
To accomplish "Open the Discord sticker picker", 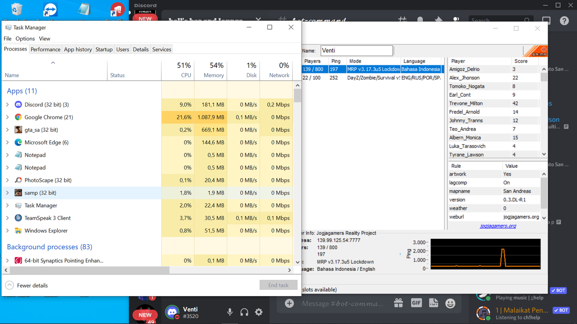I will (x=433, y=303).
